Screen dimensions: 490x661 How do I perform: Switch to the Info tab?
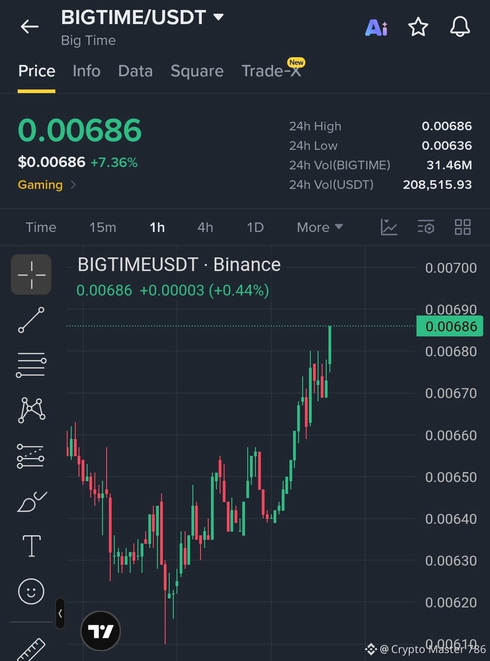point(87,71)
